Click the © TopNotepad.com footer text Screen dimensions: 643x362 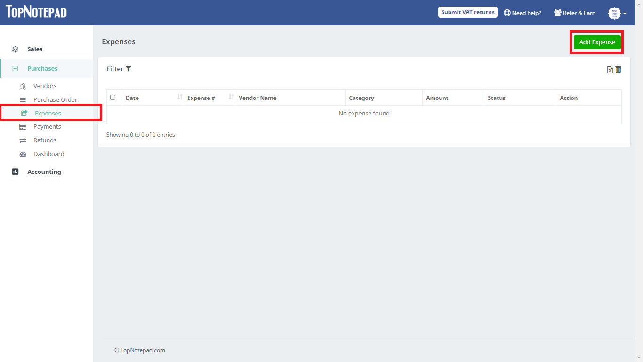coord(140,350)
